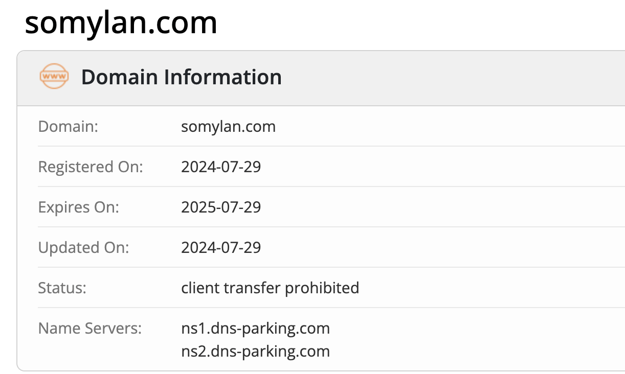The width and height of the screenshot is (625, 374).
Task: Select the Updated On date value
Action: click(x=221, y=247)
